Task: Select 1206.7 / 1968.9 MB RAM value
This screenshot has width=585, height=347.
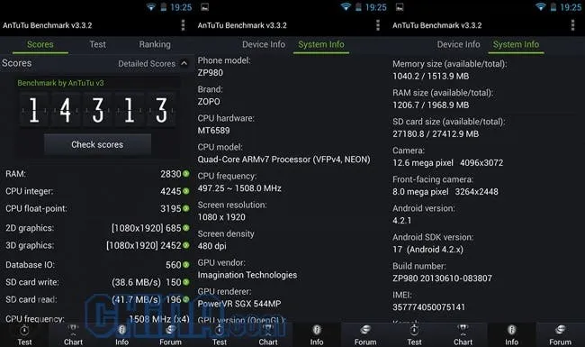Action: (431, 105)
